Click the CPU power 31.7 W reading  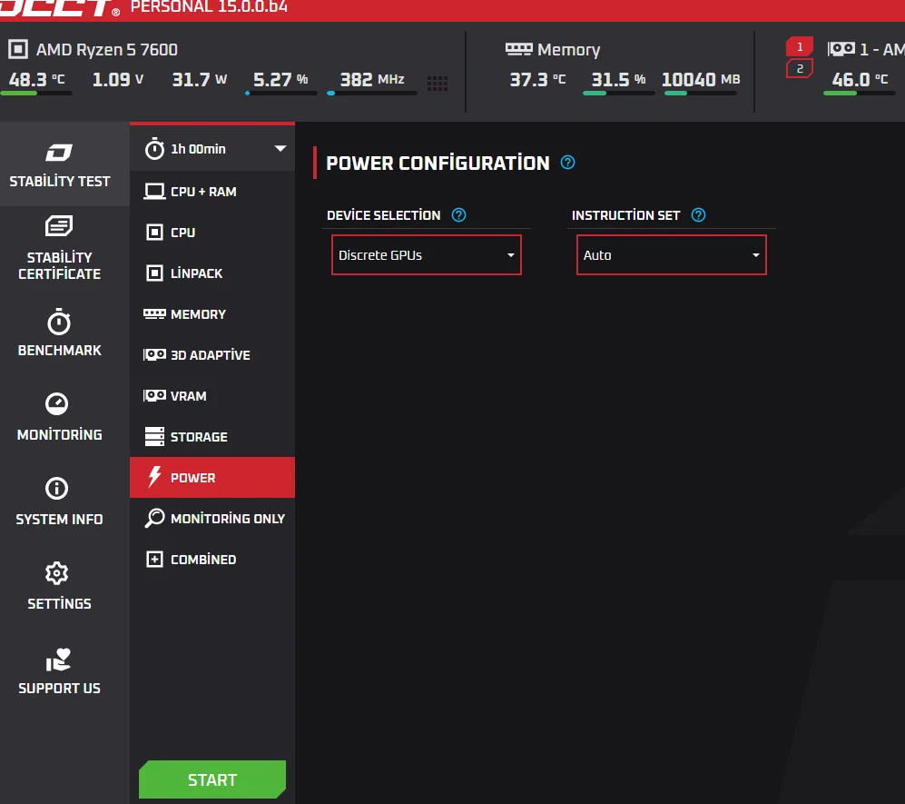click(x=200, y=80)
